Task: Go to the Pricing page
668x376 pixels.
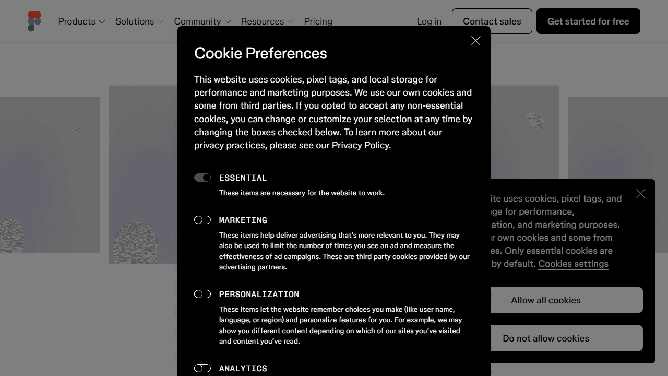Action: [x=318, y=21]
